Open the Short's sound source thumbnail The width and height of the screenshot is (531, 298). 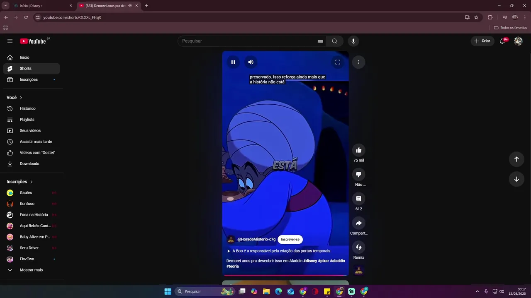click(359, 271)
